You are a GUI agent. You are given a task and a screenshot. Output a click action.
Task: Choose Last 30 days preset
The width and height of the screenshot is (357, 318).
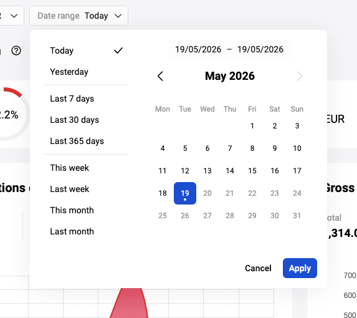[x=86, y=120]
